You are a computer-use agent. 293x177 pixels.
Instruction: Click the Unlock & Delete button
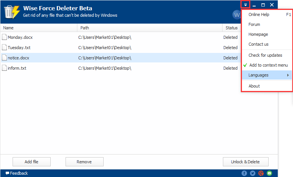click(246, 162)
